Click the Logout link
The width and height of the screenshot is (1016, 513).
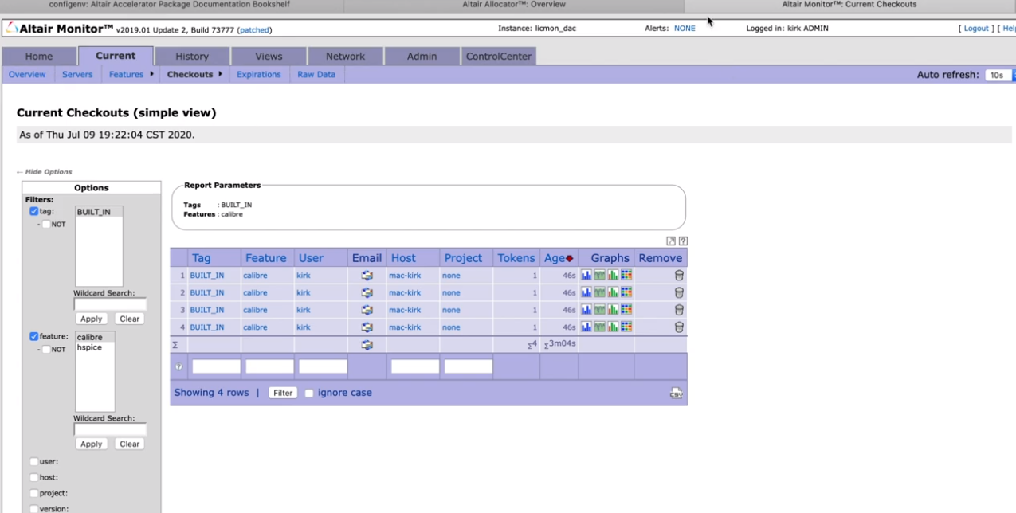976,29
